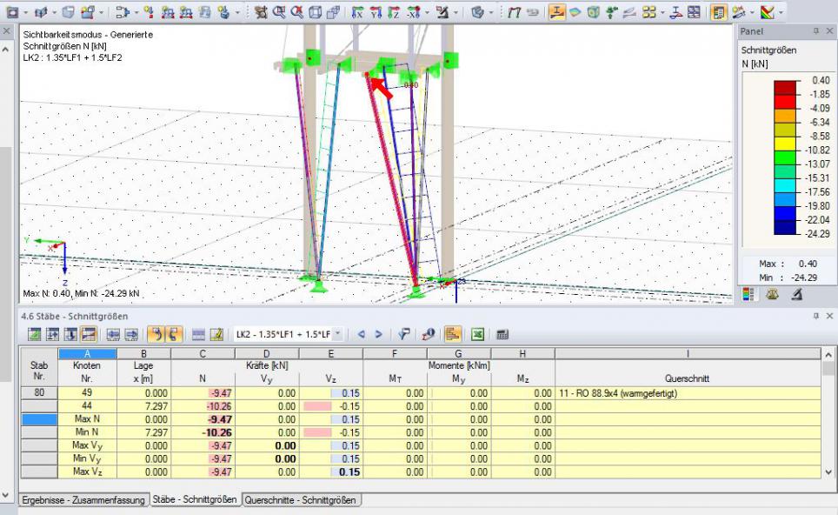The height and width of the screenshot is (515, 838).
Task: Click the Min Vy row label
Action: (x=87, y=458)
